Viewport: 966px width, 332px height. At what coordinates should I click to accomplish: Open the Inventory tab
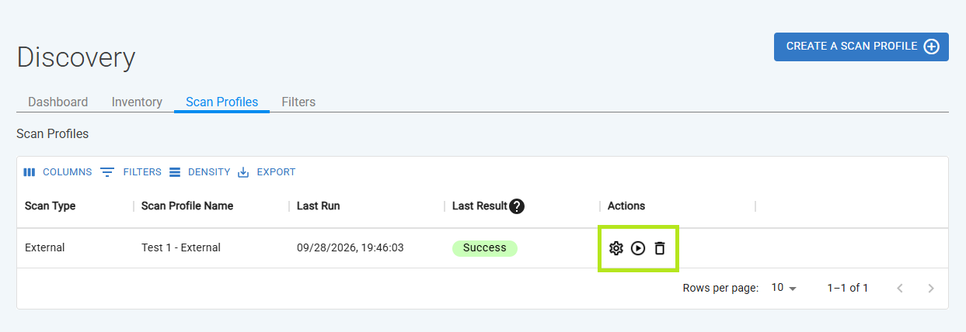click(137, 102)
